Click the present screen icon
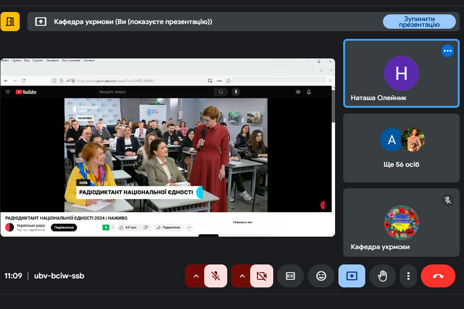Viewport: 464px width, 309px height. point(352,276)
